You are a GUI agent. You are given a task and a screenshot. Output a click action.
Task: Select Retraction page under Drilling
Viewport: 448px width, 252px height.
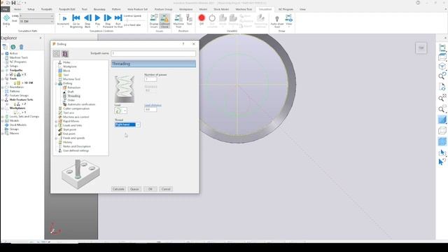point(74,87)
